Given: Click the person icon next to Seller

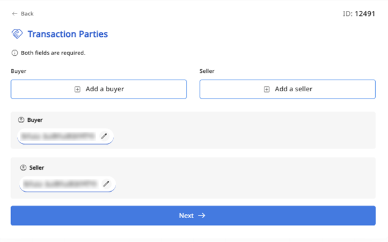Looking at the screenshot, I should (23, 168).
